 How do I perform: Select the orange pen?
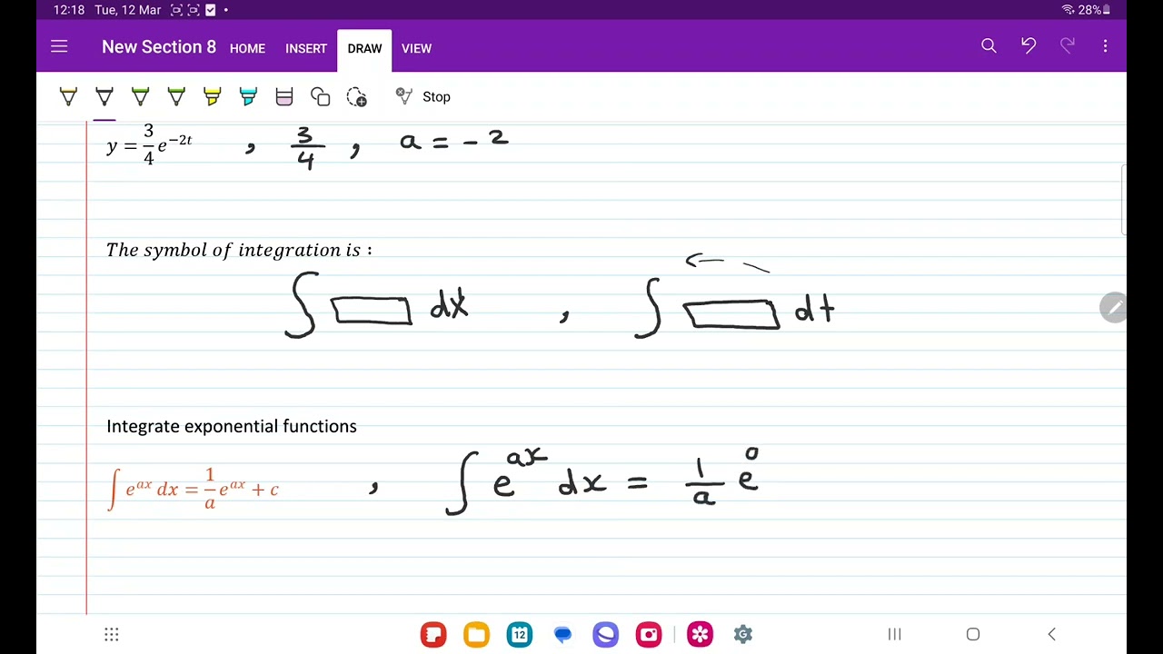point(68,96)
